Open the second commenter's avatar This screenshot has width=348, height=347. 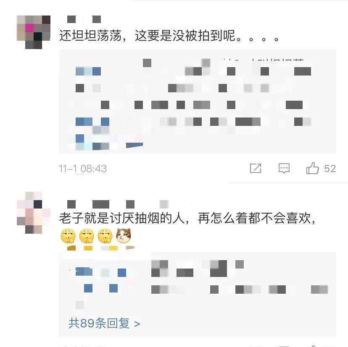pyautogui.click(x=34, y=213)
